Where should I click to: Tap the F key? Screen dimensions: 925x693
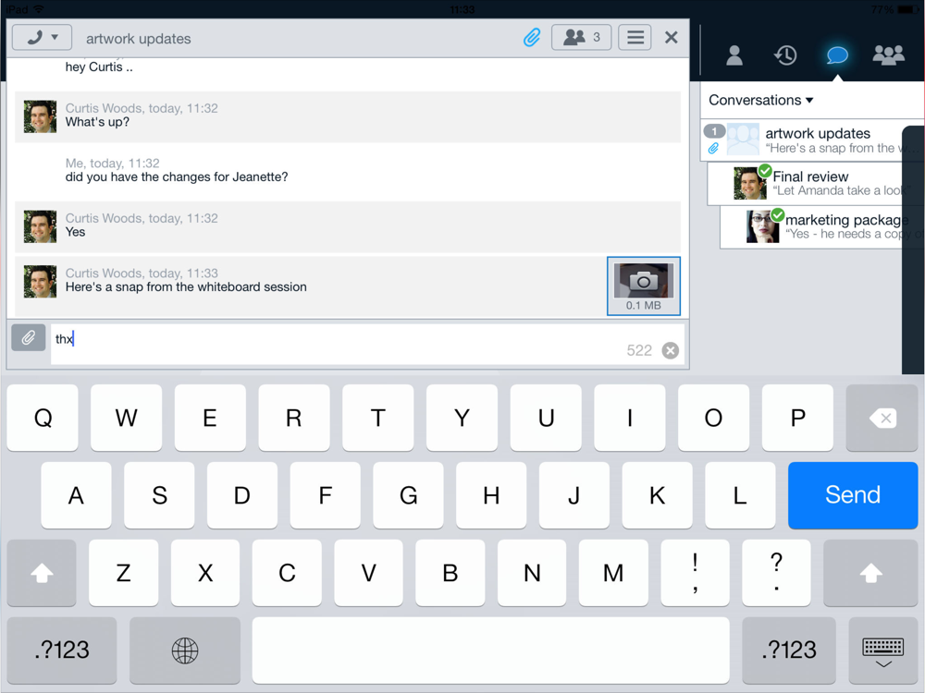click(325, 495)
